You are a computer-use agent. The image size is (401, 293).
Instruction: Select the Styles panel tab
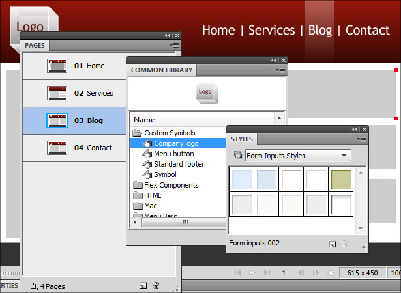click(x=242, y=139)
